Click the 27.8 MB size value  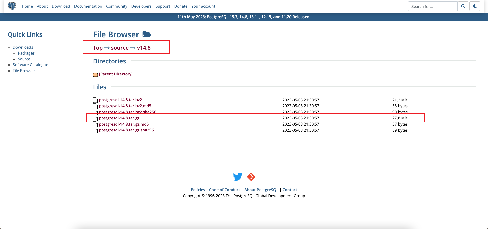(400, 118)
